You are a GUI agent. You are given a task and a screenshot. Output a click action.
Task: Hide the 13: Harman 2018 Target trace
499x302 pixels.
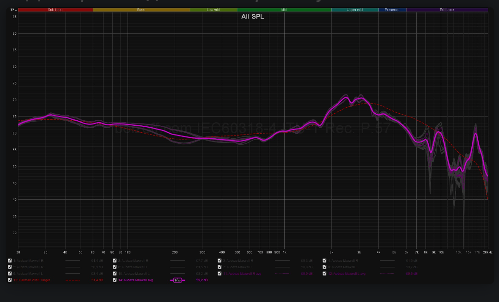point(10,280)
